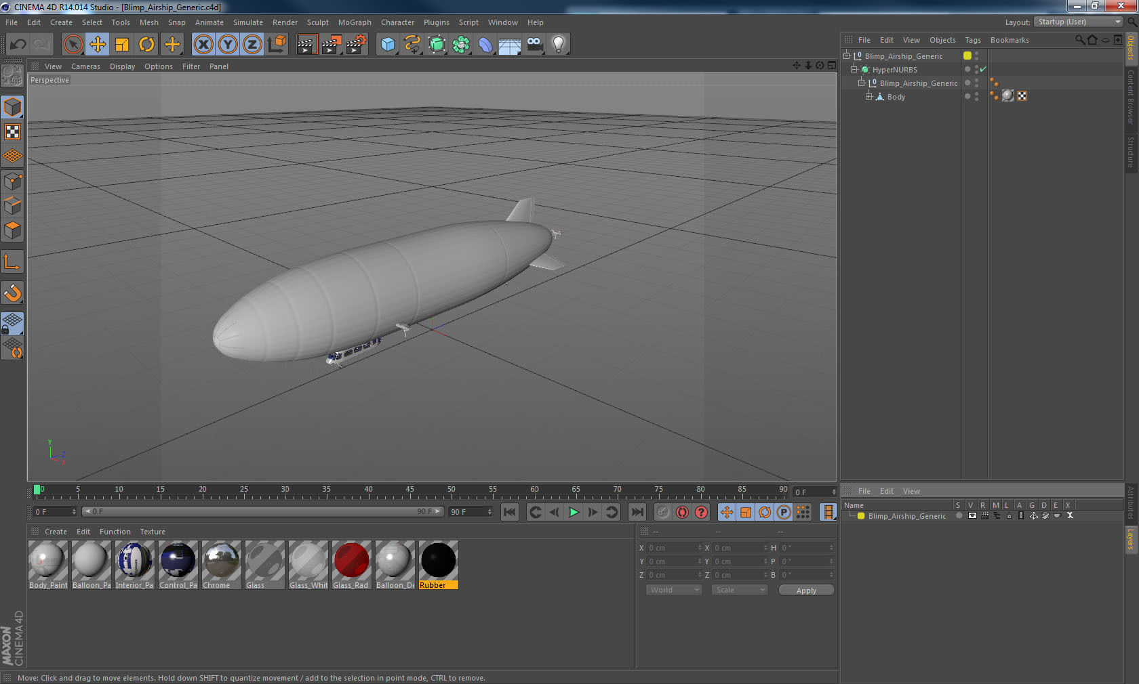This screenshot has width=1139, height=684.
Task: Click the timeline range slider bar
Action: pyautogui.click(x=263, y=511)
